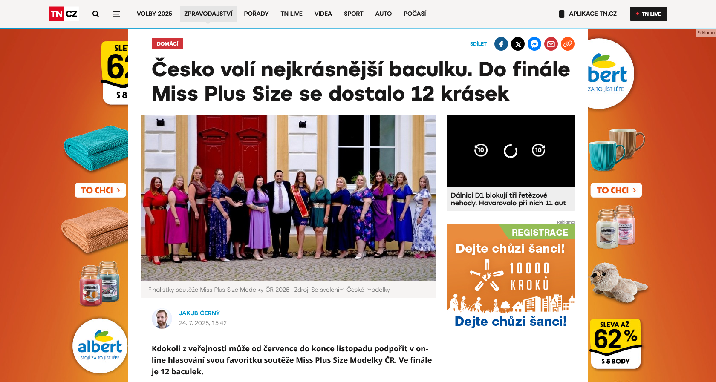Share article on Facebook
The height and width of the screenshot is (382, 716).
[x=501, y=44]
